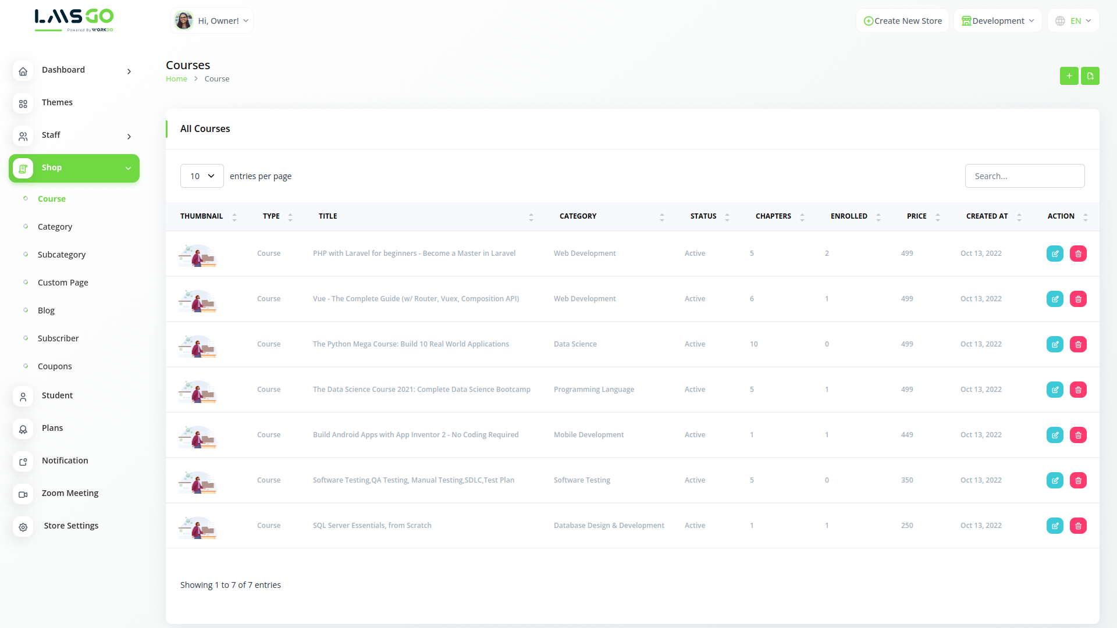Open the Coupons submenu item
Viewport: 1117px width, 628px height.
[55, 366]
